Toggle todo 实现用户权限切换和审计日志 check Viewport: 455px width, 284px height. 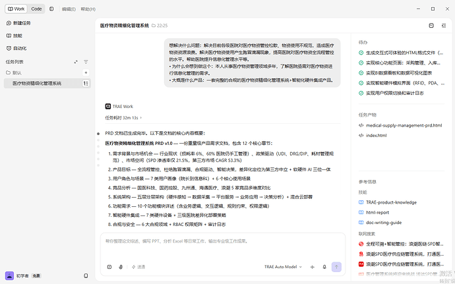[361, 93]
